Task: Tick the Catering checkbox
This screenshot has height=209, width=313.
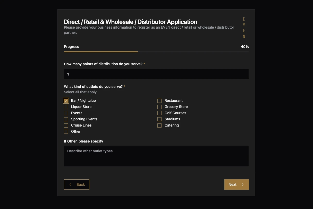Action: point(159,126)
